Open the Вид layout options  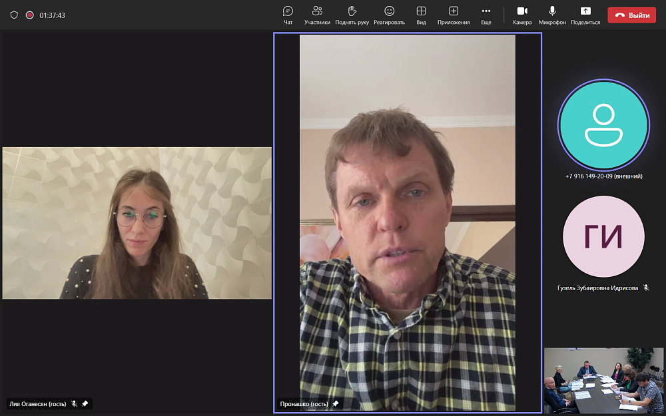421,15
